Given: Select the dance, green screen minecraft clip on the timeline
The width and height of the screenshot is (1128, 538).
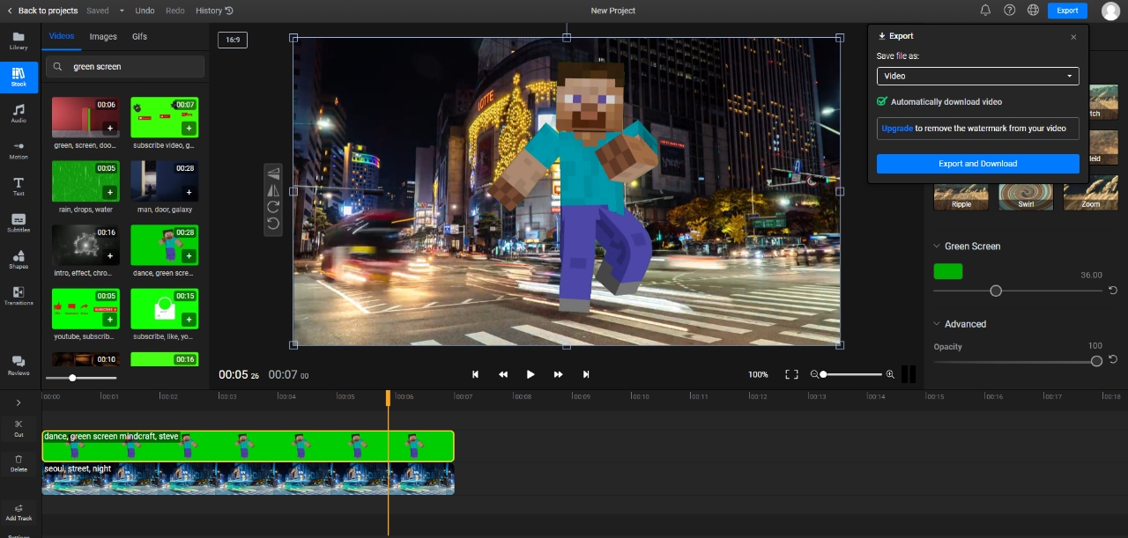Looking at the screenshot, I should pos(249,446).
